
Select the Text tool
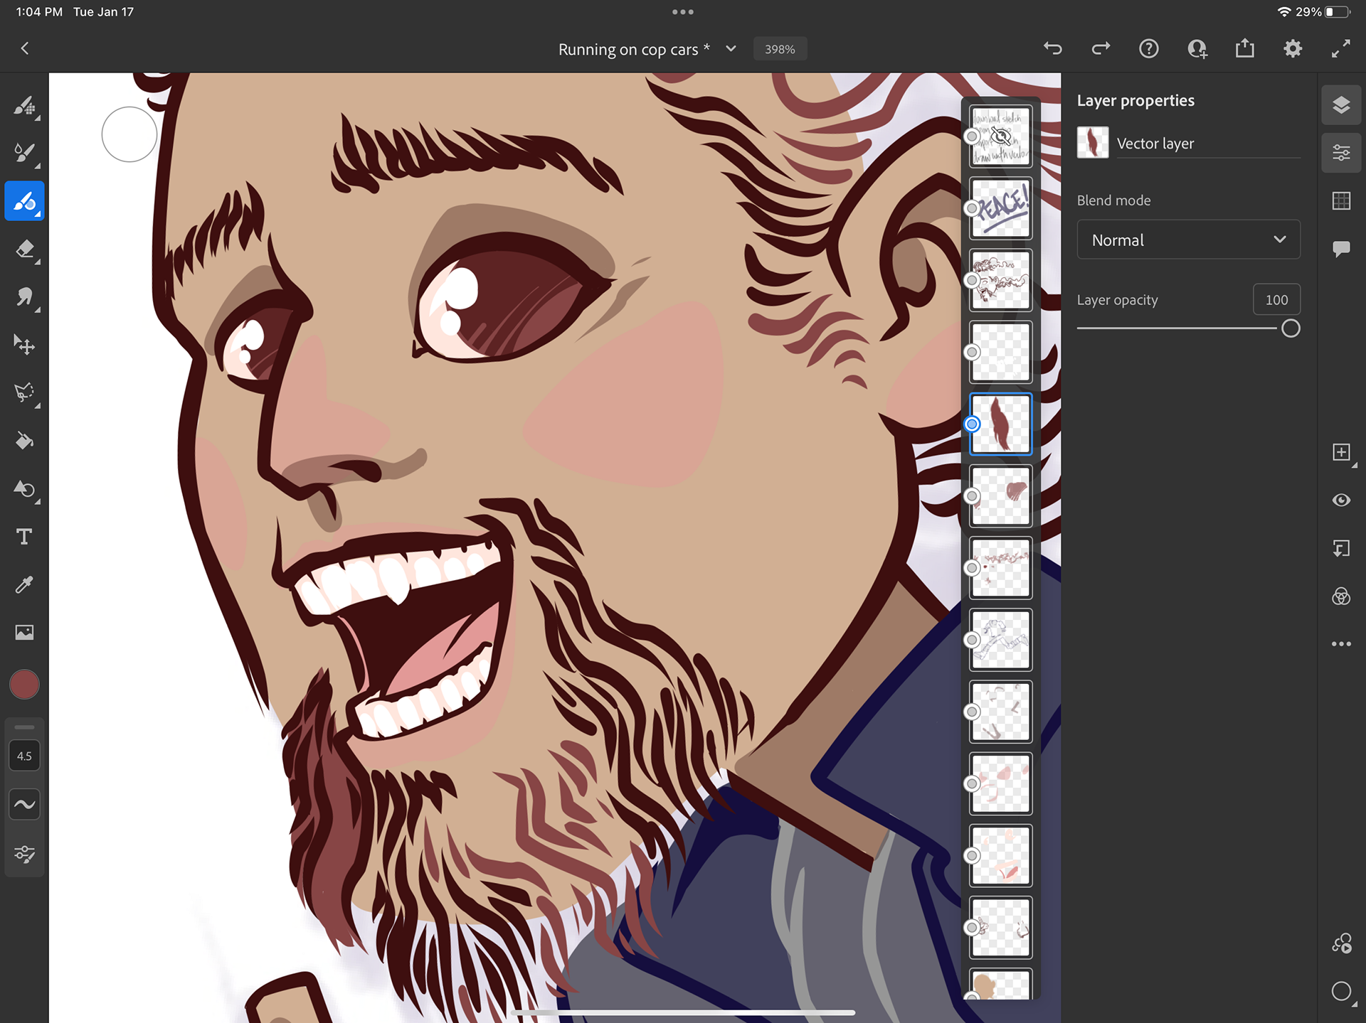25,537
